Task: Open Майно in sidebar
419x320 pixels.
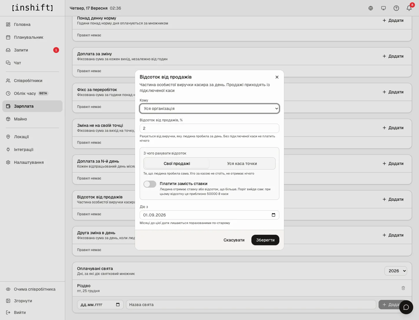Action: [32, 119]
